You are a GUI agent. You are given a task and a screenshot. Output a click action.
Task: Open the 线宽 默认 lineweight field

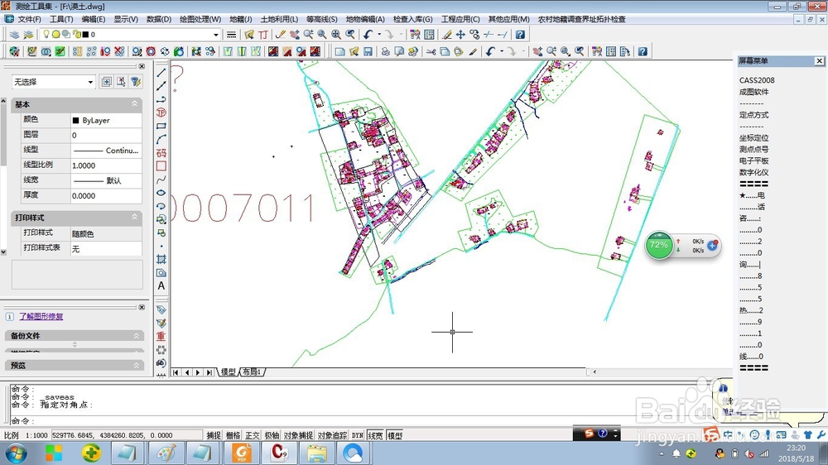[x=106, y=180]
